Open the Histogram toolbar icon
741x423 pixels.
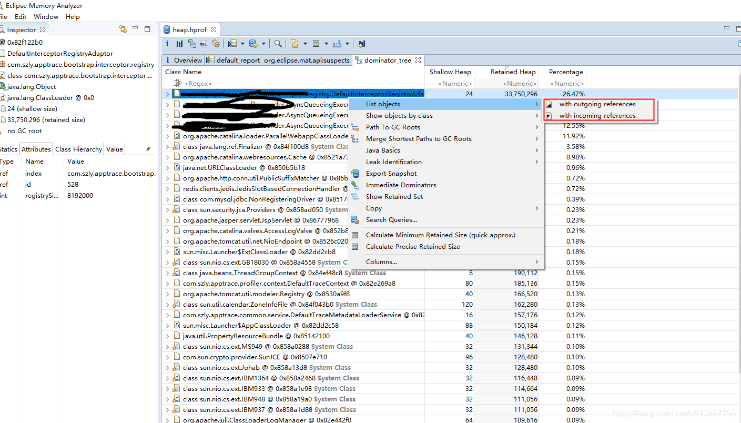[179, 44]
